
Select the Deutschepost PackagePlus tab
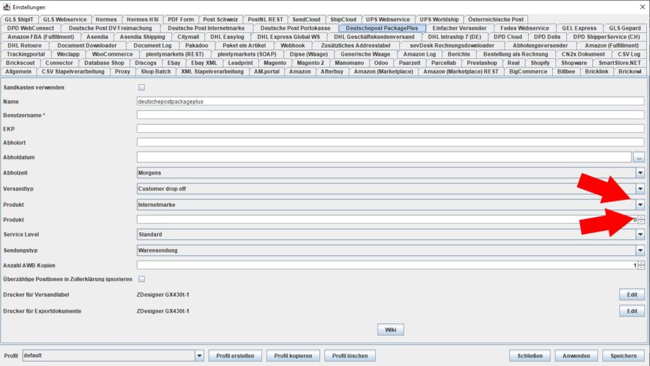point(381,28)
